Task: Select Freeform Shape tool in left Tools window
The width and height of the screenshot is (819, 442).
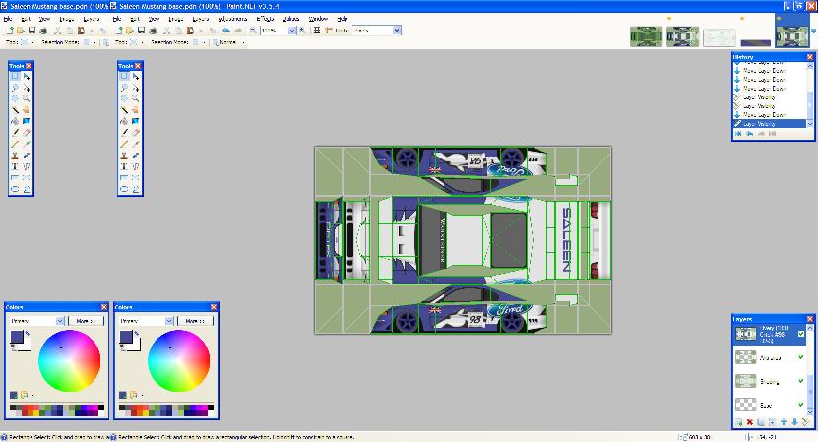Action: [27, 189]
